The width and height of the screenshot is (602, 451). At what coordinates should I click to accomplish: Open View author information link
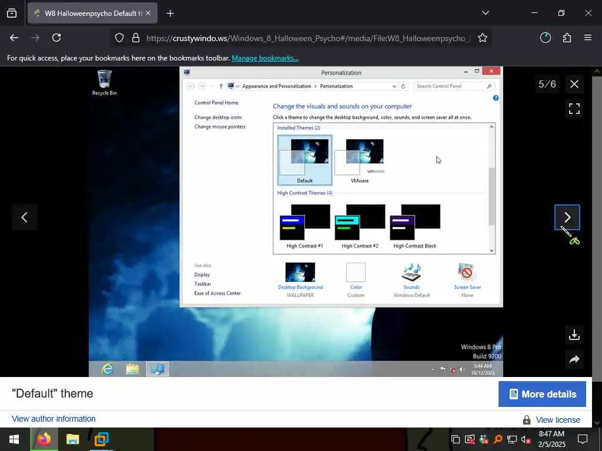point(53,419)
